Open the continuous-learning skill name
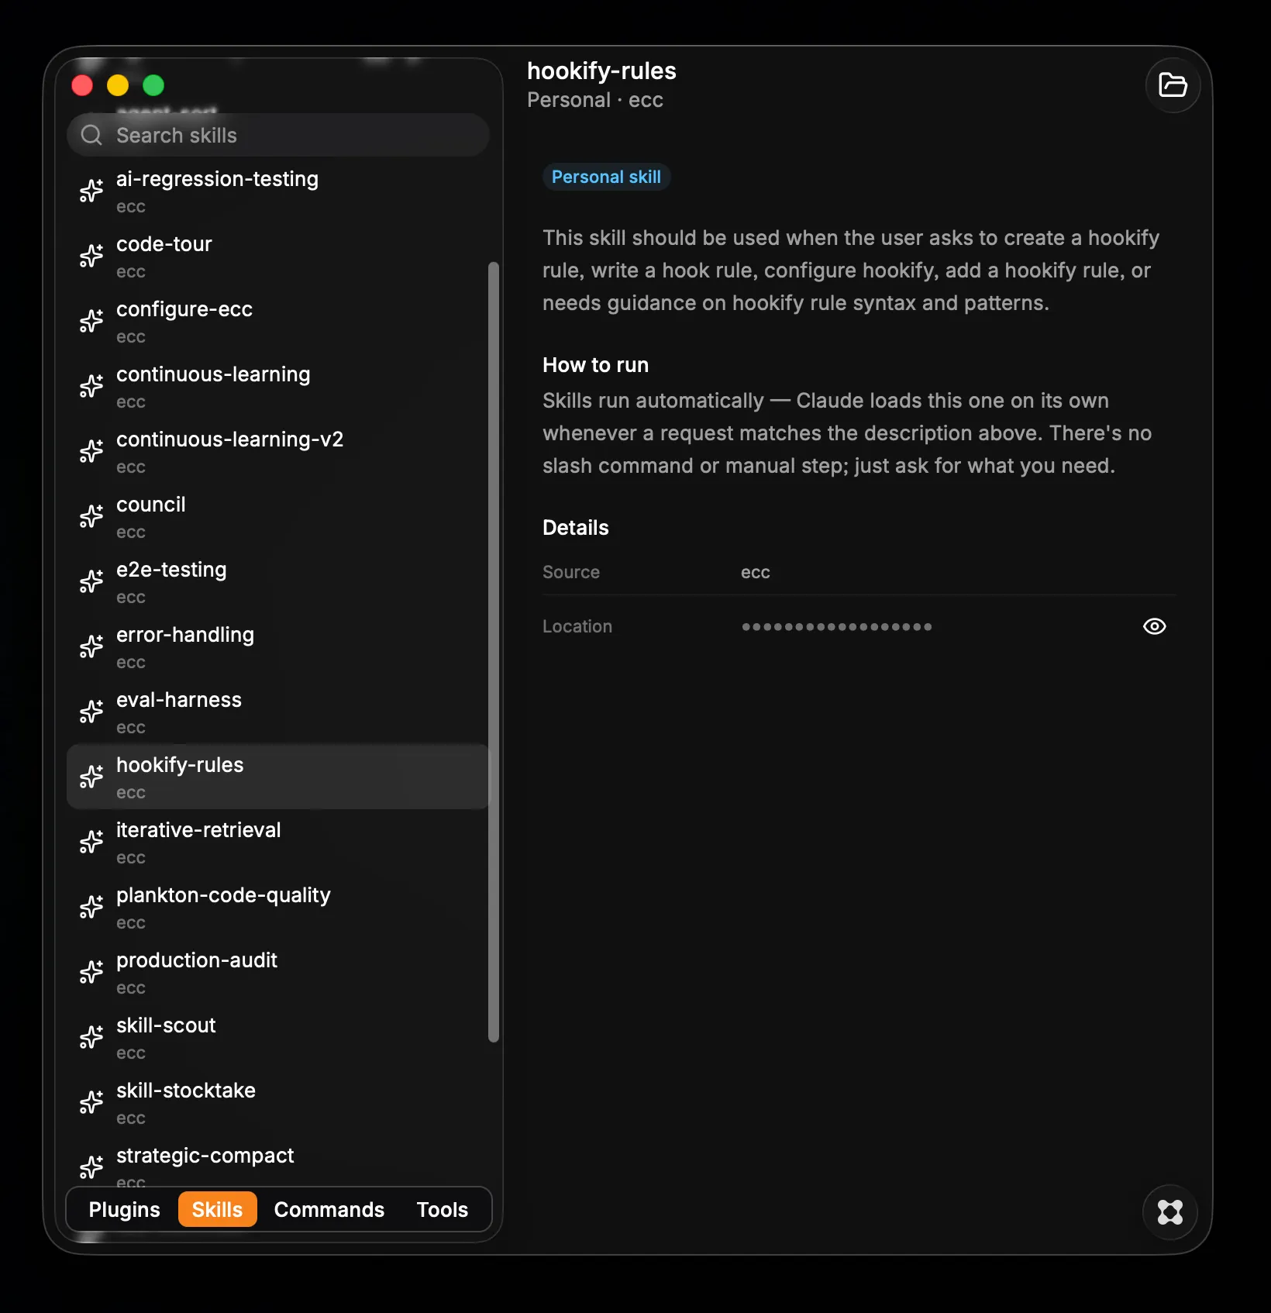This screenshot has width=1271, height=1313. pos(213,374)
